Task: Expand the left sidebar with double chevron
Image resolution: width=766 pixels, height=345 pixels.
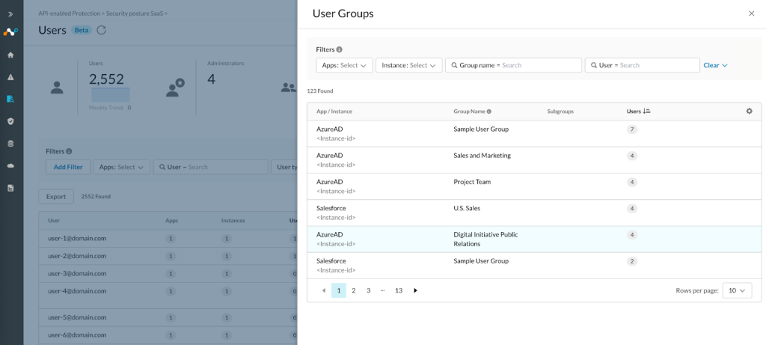Action: (x=10, y=14)
